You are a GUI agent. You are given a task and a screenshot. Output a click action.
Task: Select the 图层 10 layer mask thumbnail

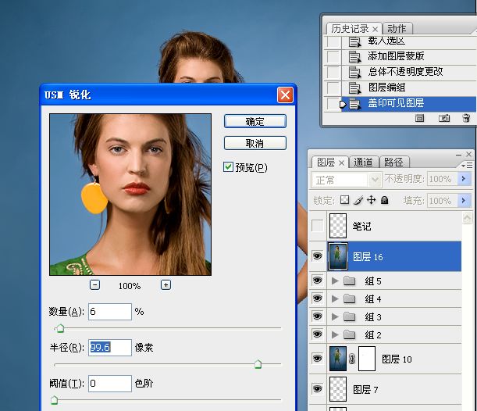[x=367, y=359]
